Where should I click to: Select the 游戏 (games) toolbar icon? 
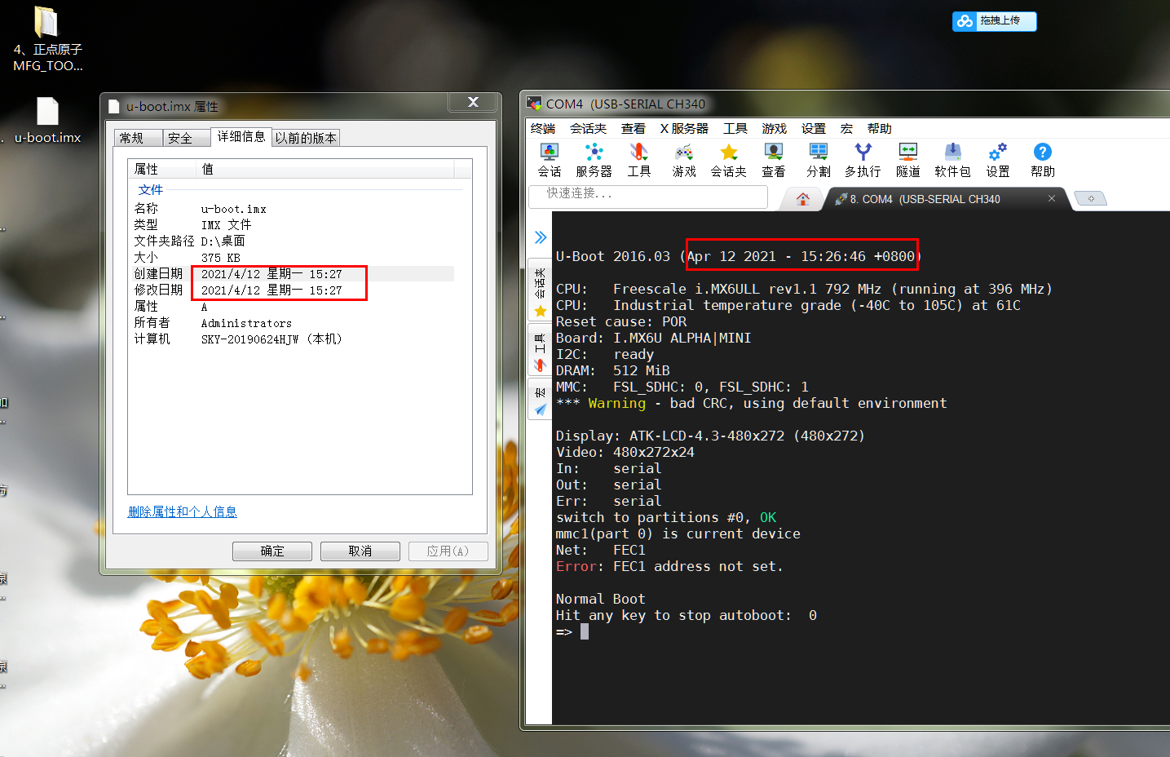(684, 159)
